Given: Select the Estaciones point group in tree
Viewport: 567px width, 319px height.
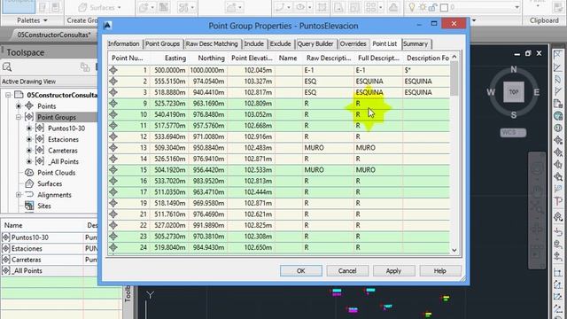Looking at the screenshot, I should point(63,139).
